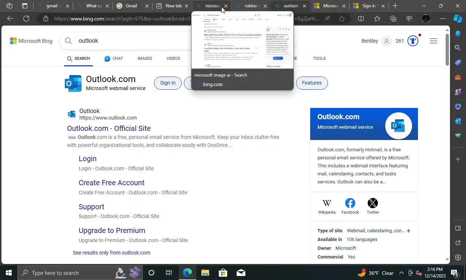Open the Support sublink
Viewport: 466px width, 280px height.
pyautogui.click(x=91, y=207)
